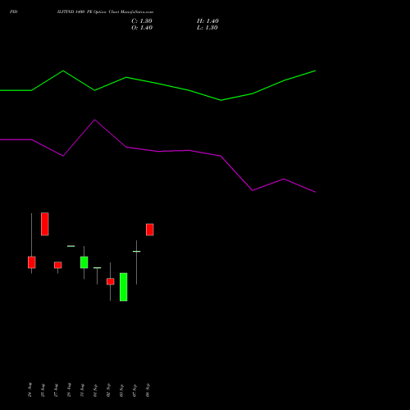The image size is (410, 410).
Task: Click the open value O: 1.40
Action: click(142, 28)
